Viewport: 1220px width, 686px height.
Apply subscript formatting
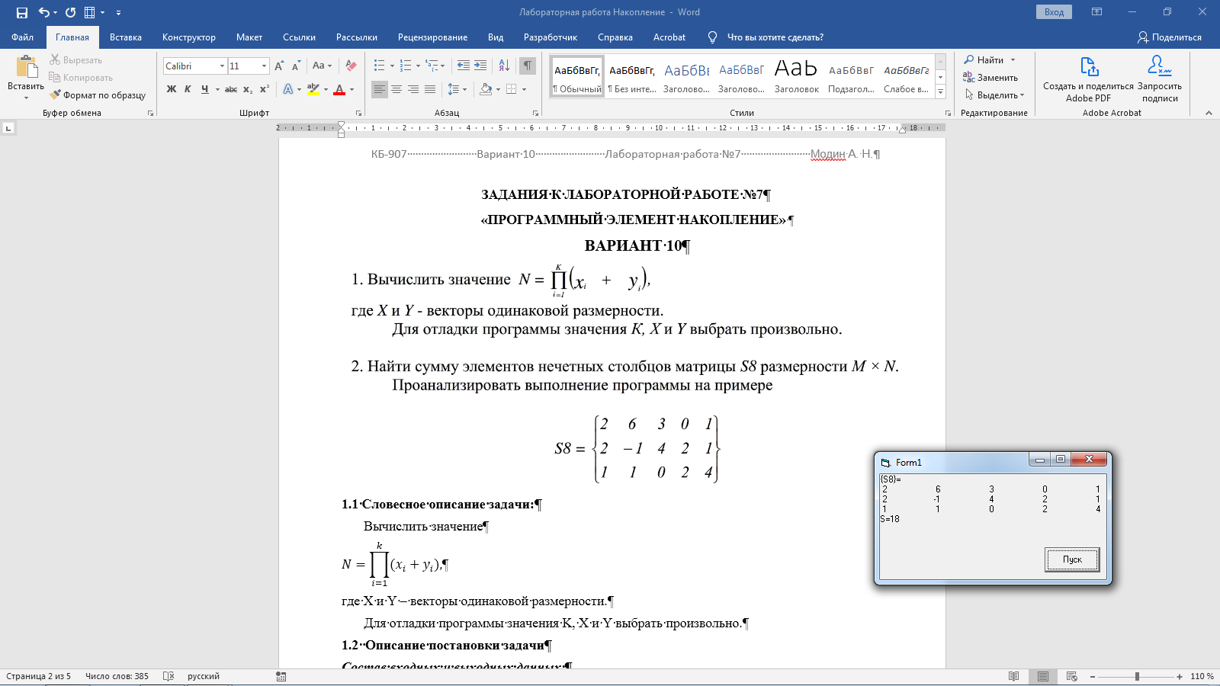(248, 89)
